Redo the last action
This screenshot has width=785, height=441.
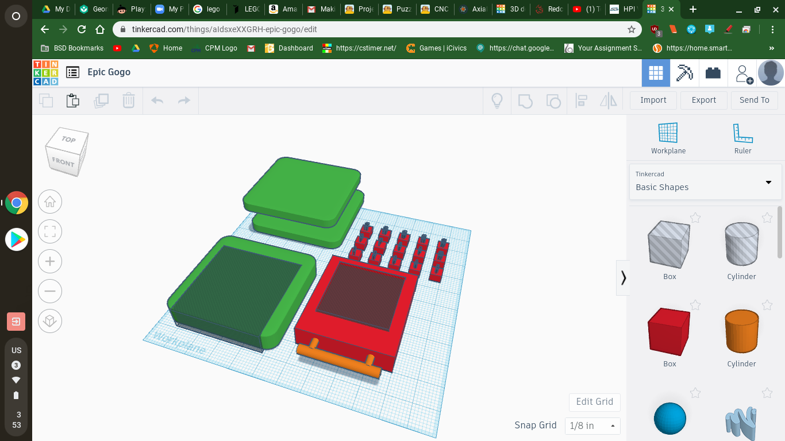click(x=184, y=100)
